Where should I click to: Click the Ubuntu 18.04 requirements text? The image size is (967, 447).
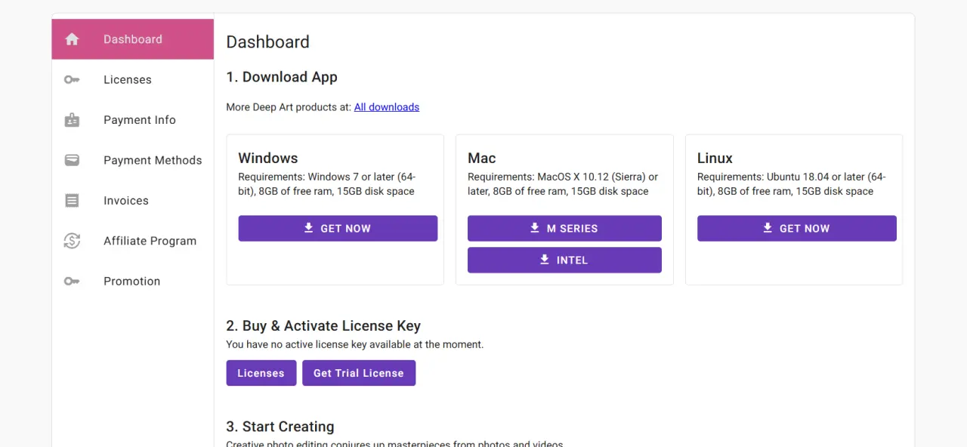(792, 184)
